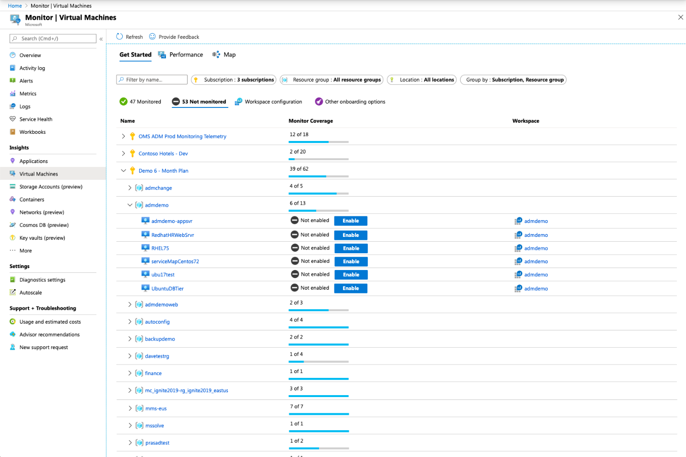Image resolution: width=686 pixels, height=457 pixels.
Task: Switch to the Get Started tab
Action: pos(135,55)
